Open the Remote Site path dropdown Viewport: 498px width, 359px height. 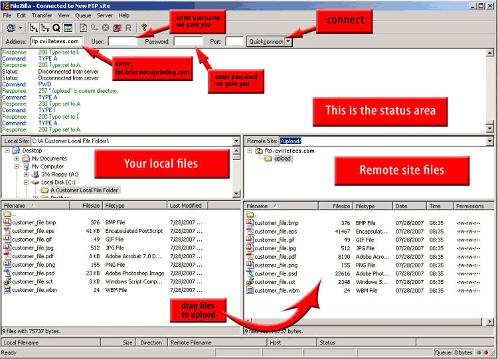point(490,141)
